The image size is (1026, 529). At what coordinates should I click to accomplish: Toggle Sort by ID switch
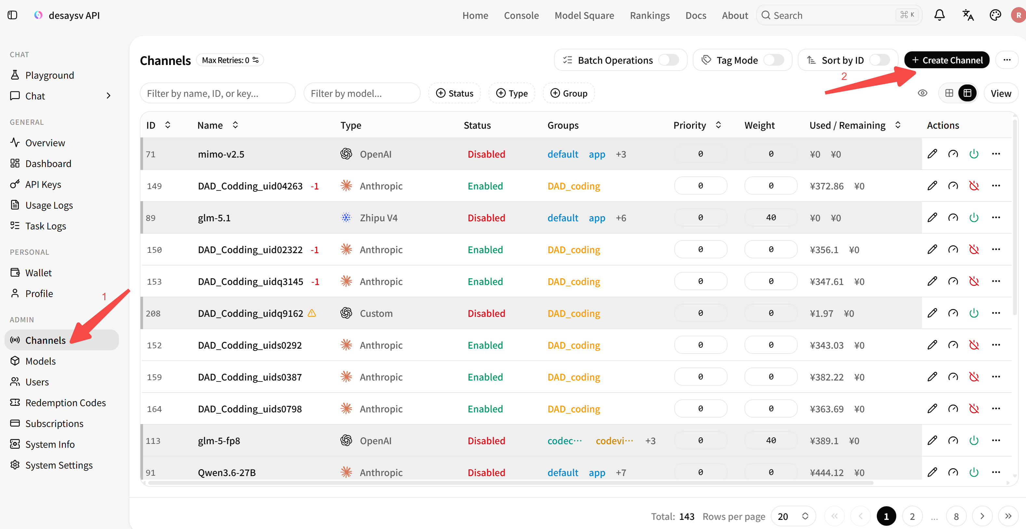[x=880, y=60]
